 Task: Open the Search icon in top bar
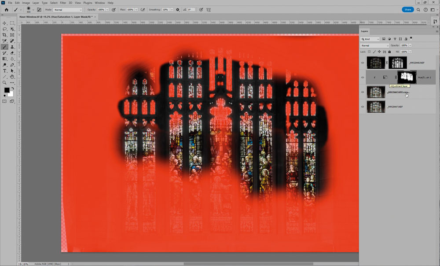tap(418, 10)
